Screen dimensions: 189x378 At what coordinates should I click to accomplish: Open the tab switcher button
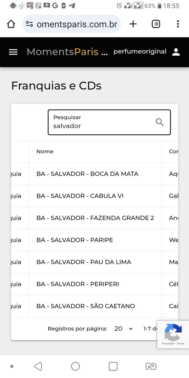(156, 24)
